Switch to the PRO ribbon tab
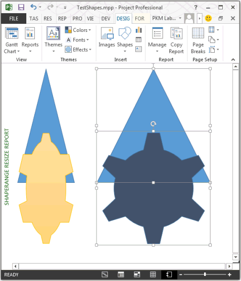241x281 pixels. click(x=77, y=18)
